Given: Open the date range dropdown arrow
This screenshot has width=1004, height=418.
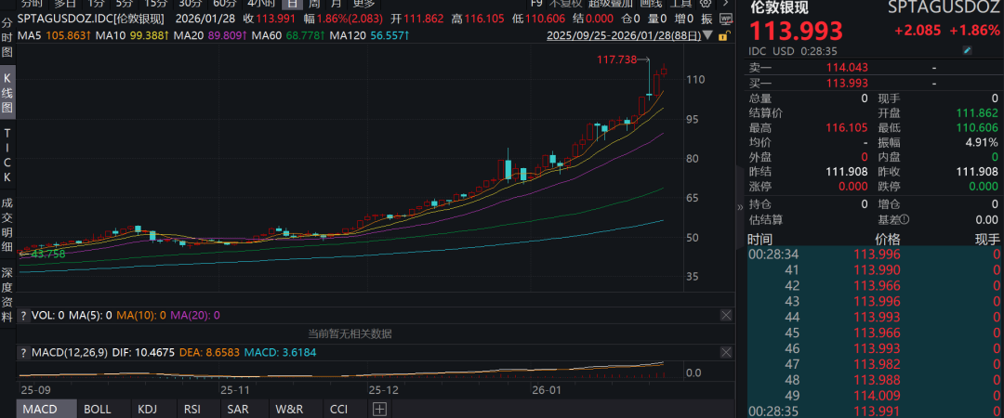Looking at the screenshot, I should [x=708, y=36].
